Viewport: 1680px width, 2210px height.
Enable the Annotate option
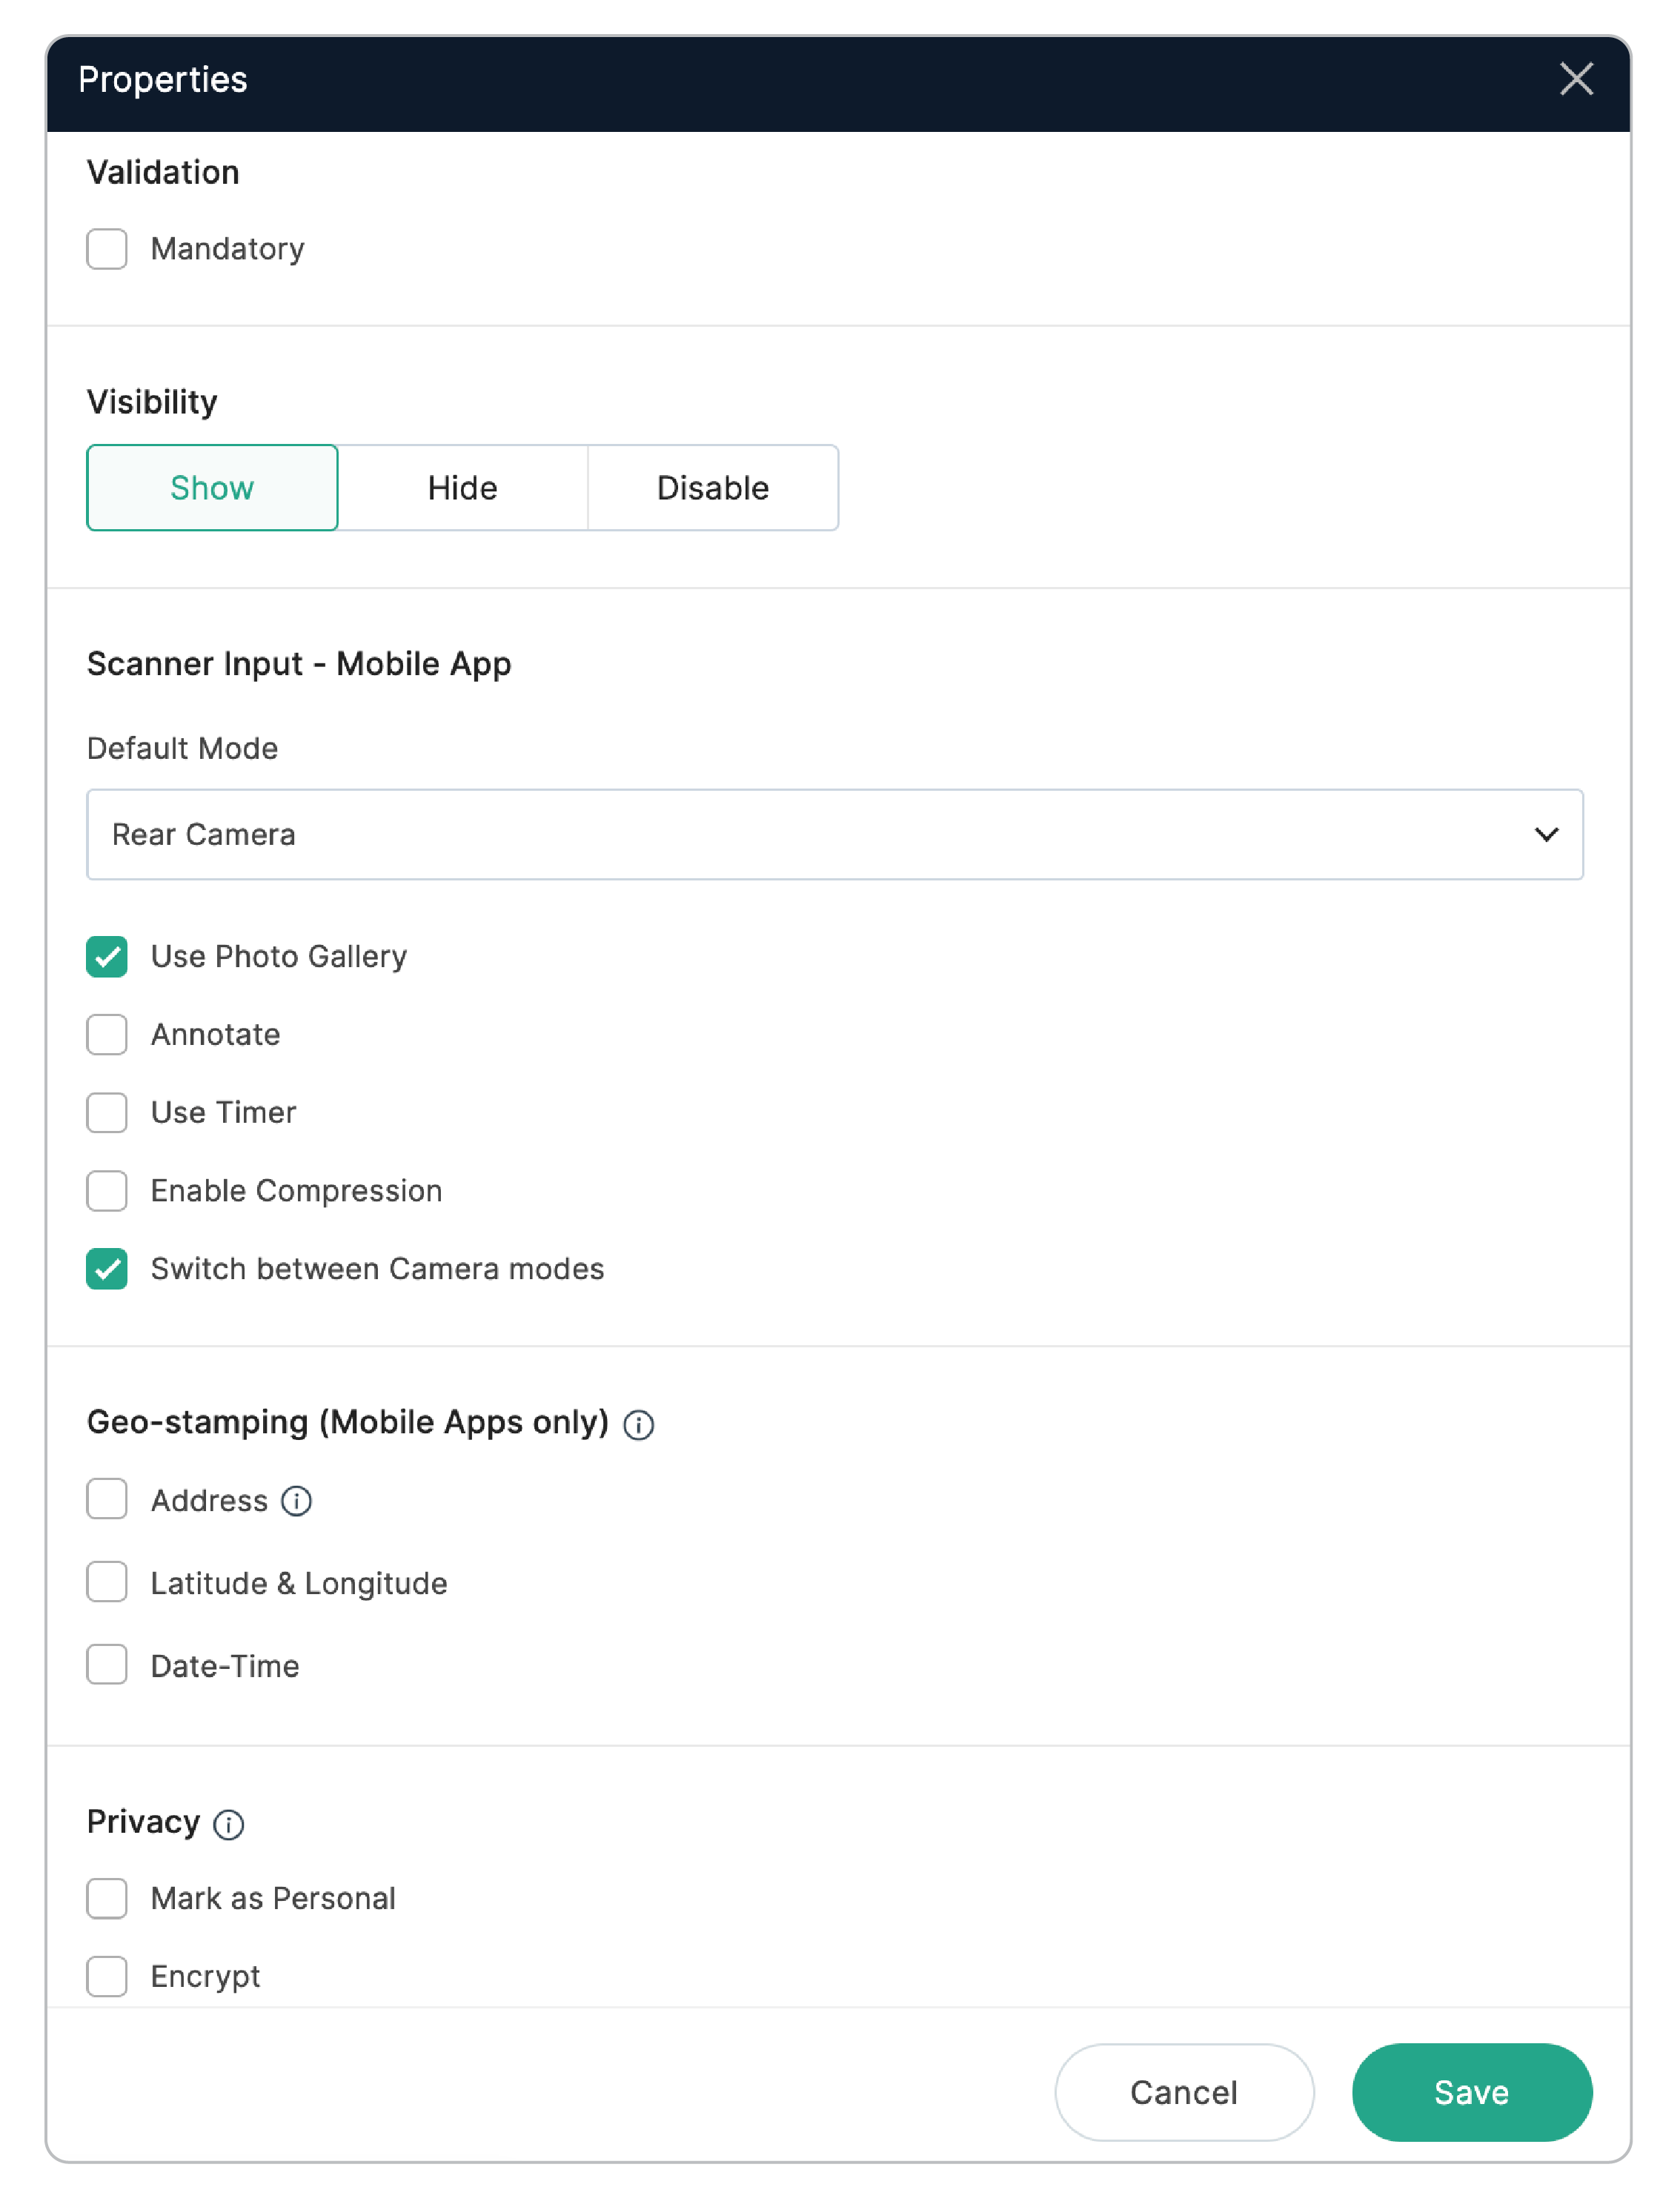click(x=106, y=1035)
